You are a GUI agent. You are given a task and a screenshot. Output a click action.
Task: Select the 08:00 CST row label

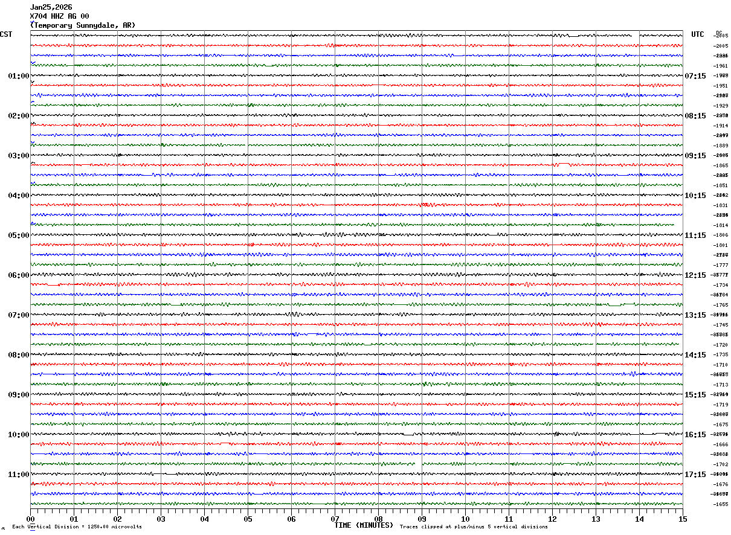click(x=18, y=355)
